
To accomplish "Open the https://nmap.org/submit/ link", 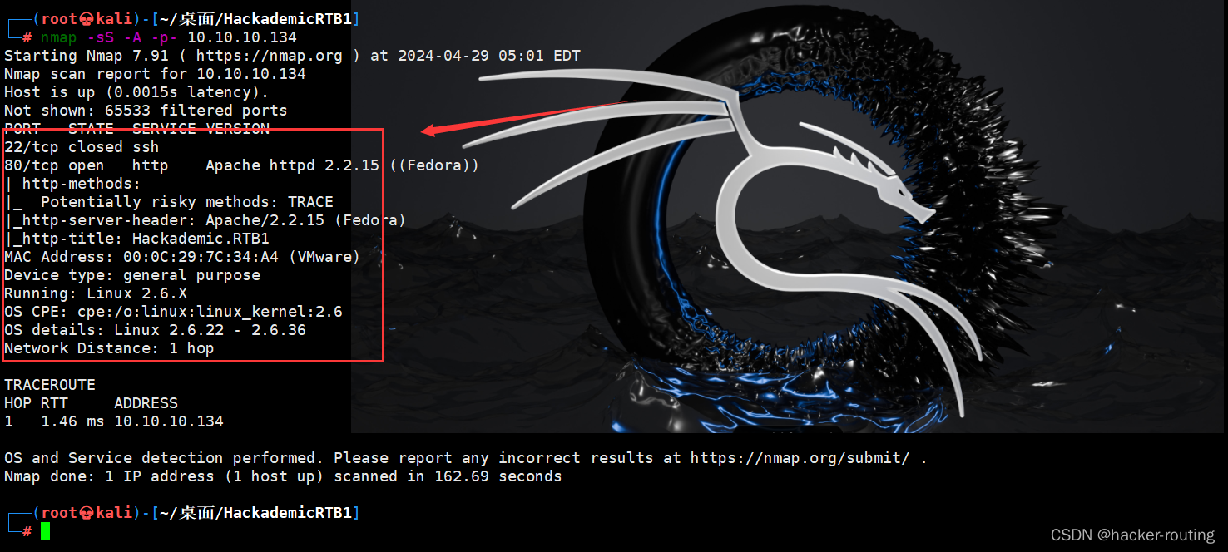I will click(x=800, y=458).
